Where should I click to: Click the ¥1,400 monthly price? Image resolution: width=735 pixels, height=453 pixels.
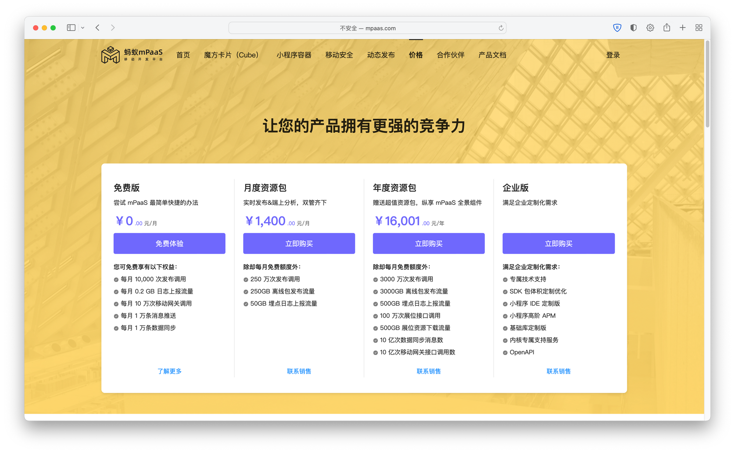tap(265, 221)
